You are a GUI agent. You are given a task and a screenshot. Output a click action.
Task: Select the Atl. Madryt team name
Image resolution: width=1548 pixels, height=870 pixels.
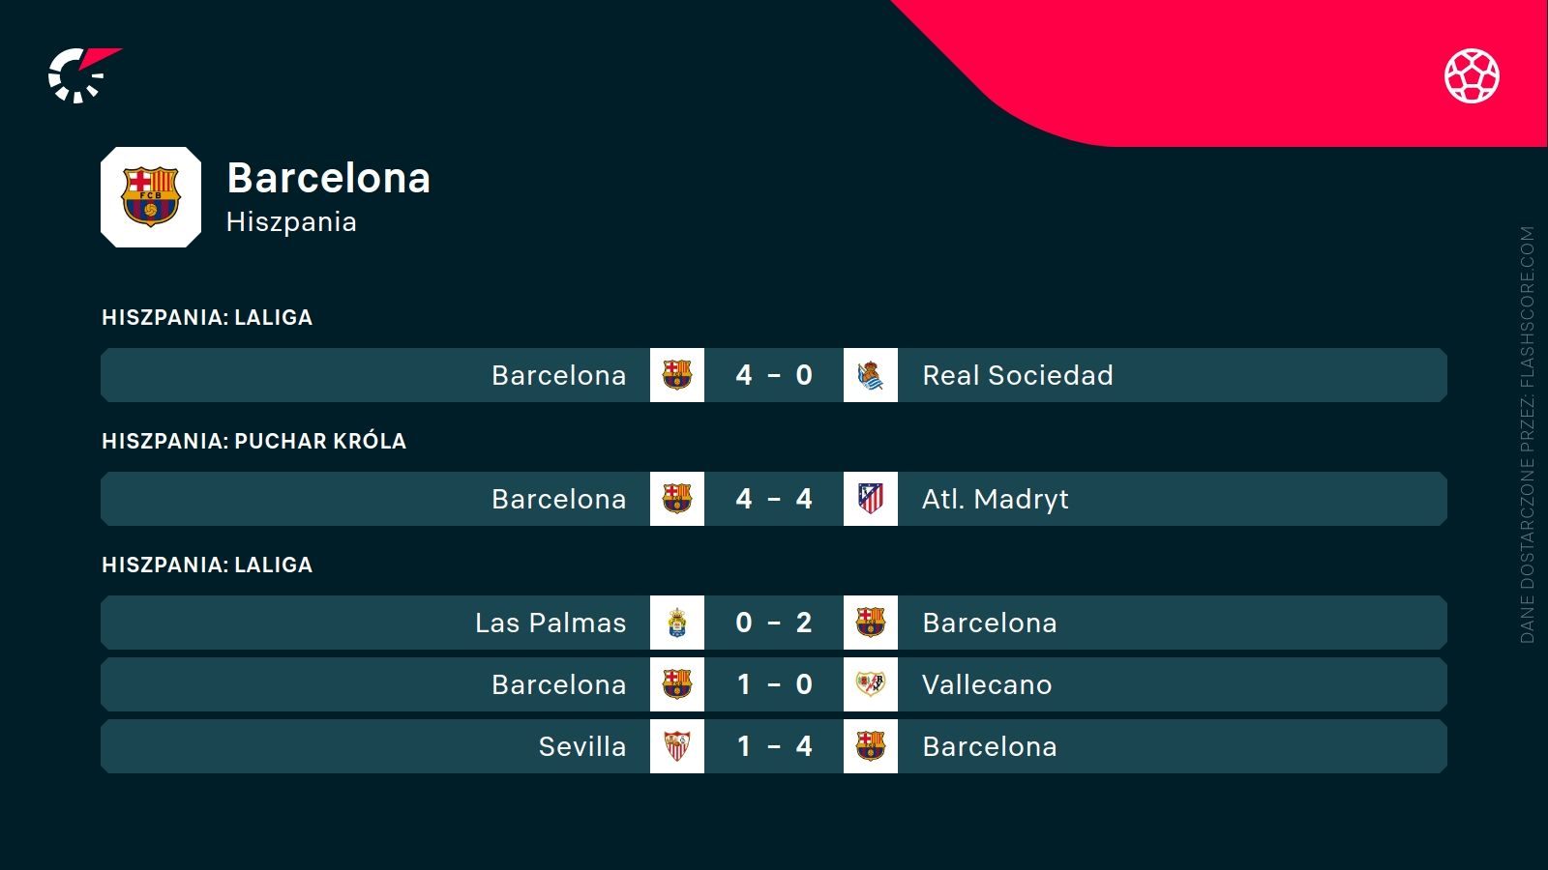(x=996, y=499)
